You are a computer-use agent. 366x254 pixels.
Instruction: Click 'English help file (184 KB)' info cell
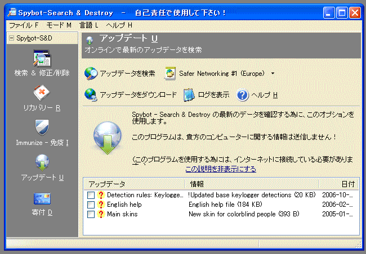(225, 205)
